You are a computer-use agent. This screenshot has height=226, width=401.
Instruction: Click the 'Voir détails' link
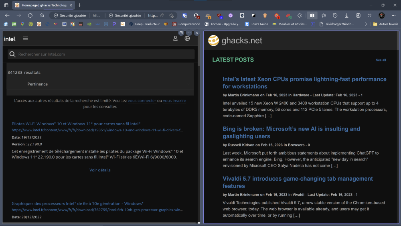click(100, 170)
